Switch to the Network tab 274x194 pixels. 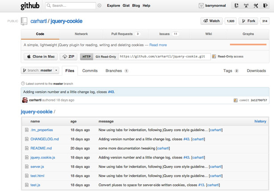[81, 34]
